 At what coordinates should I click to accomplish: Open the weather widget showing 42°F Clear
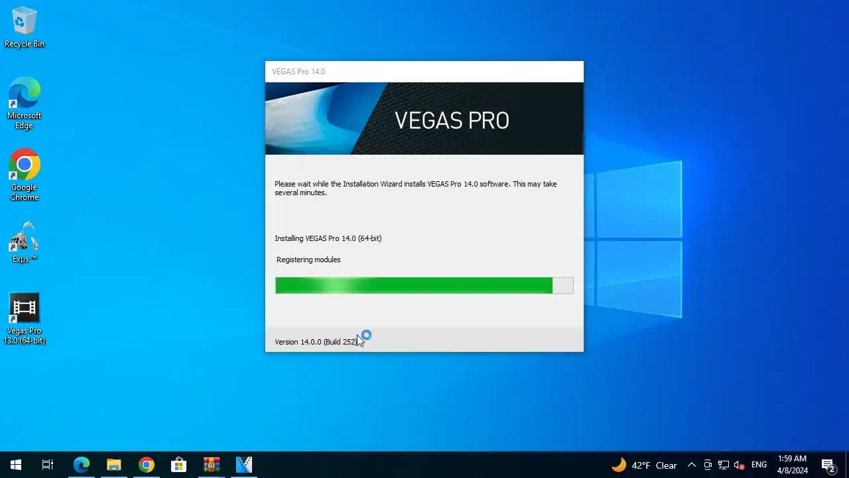(644, 465)
